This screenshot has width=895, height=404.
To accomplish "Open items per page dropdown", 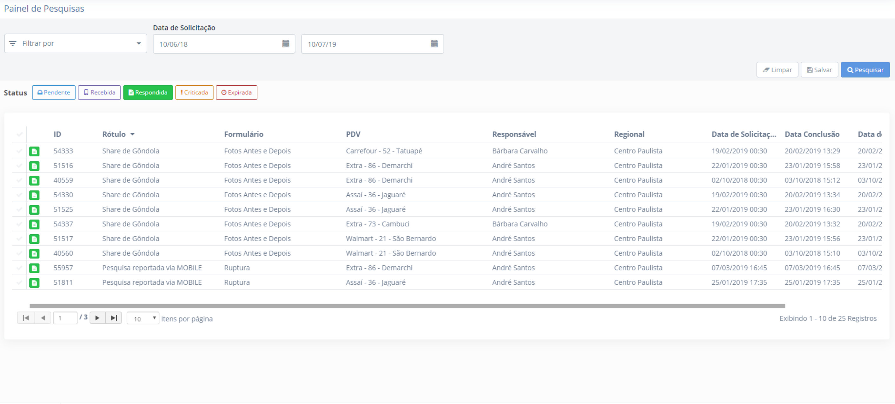I will coord(143,318).
